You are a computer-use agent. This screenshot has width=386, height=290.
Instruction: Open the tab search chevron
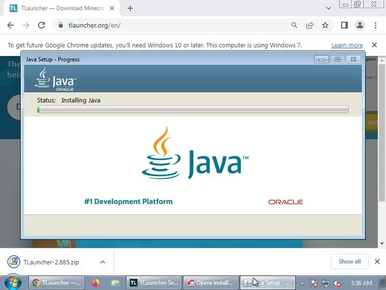coord(329,8)
